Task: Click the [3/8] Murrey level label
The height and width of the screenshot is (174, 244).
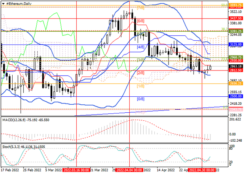Action: pyautogui.click(x=141, y=60)
